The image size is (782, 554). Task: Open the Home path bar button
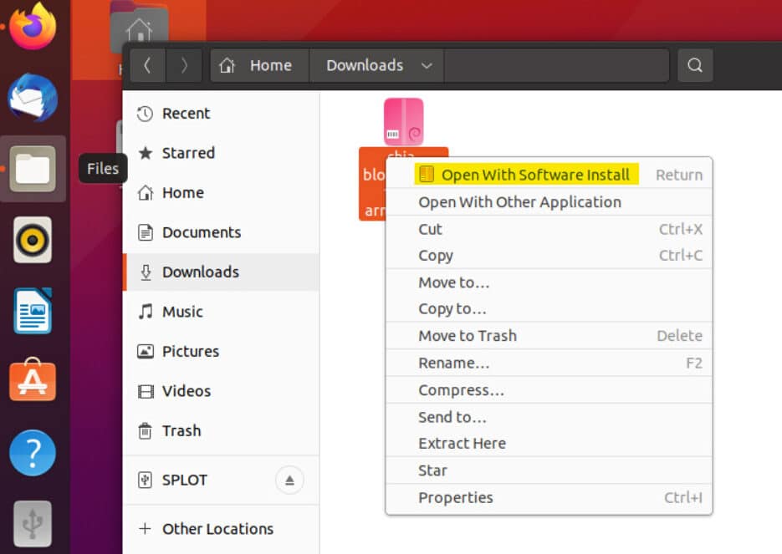[x=260, y=65]
